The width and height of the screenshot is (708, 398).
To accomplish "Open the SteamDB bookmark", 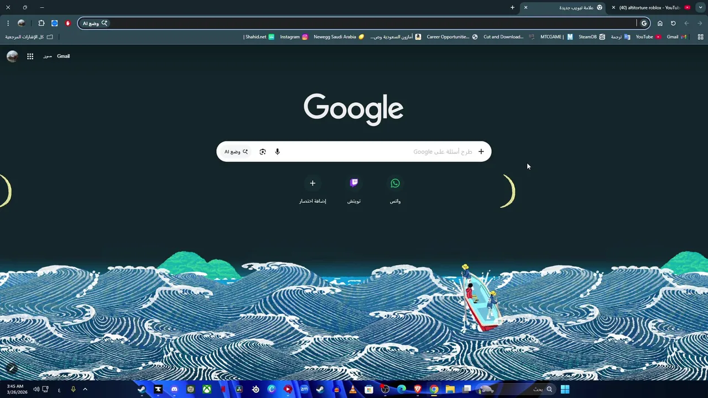I will click(x=592, y=37).
